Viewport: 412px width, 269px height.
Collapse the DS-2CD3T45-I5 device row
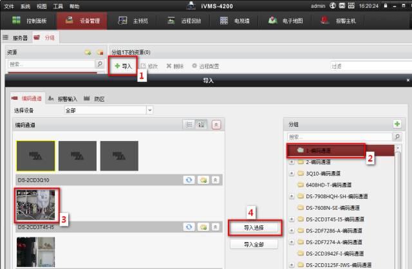(x=216, y=227)
